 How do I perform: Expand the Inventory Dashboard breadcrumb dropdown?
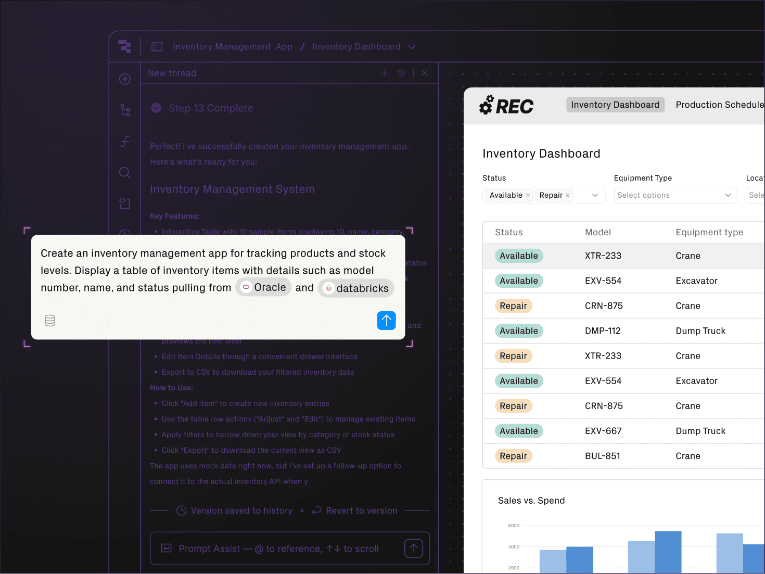[x=411, y=47]
